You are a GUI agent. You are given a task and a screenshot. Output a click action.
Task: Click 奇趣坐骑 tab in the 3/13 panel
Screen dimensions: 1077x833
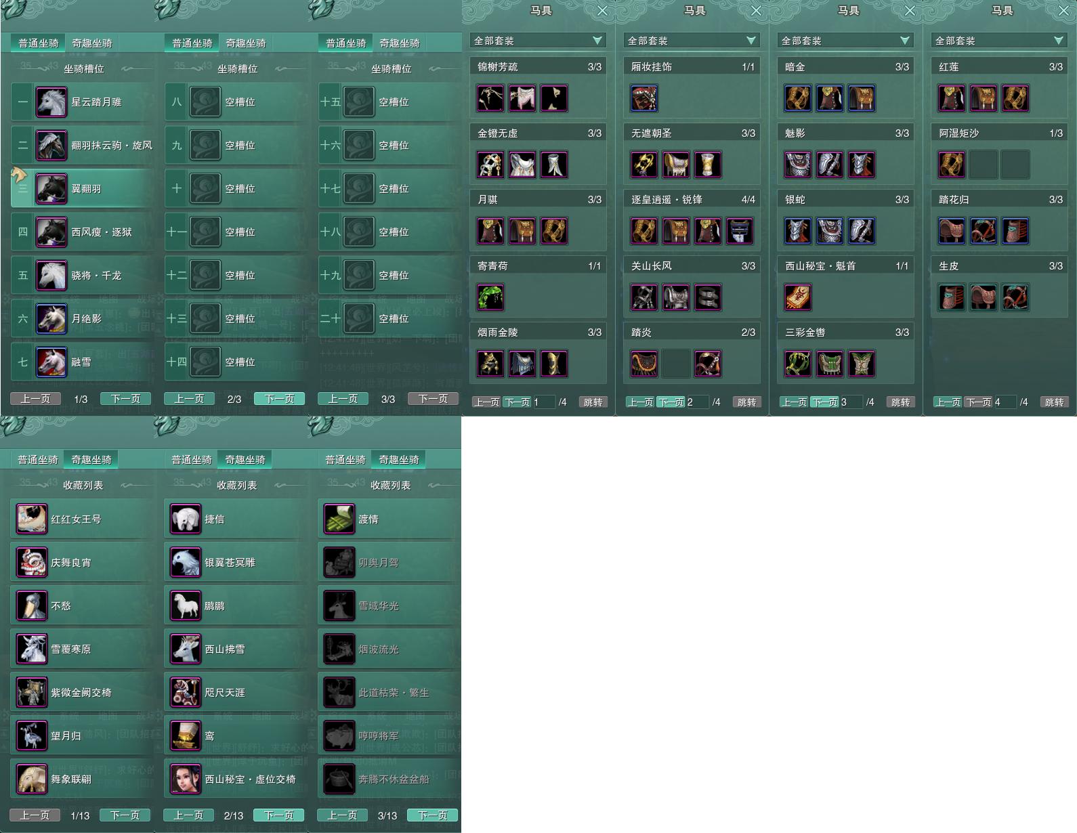[399, 459]
